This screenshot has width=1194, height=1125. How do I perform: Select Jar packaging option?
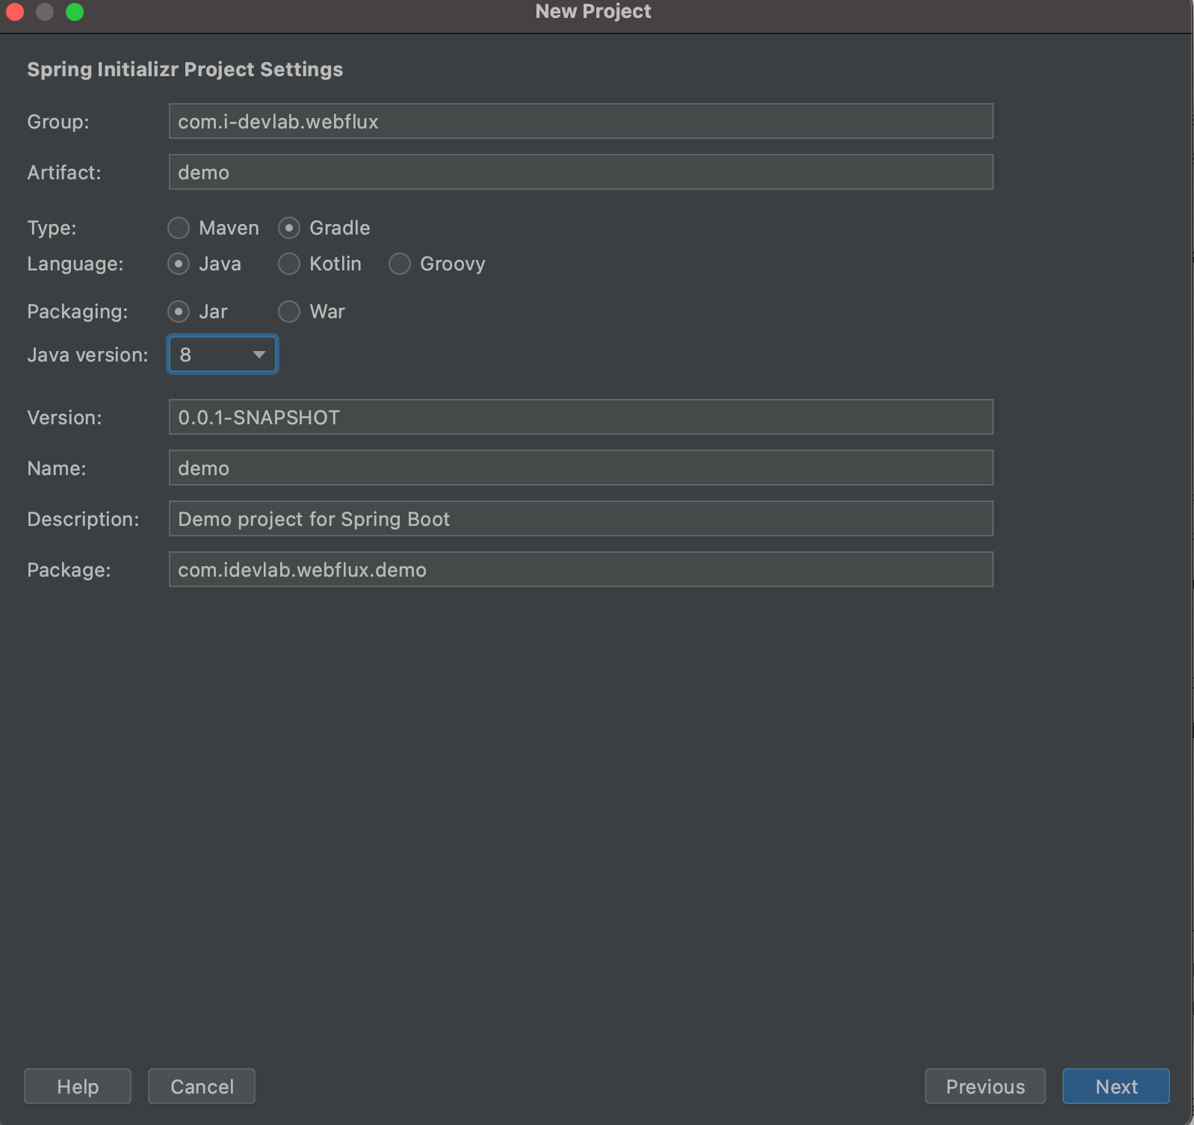[179, 312]
